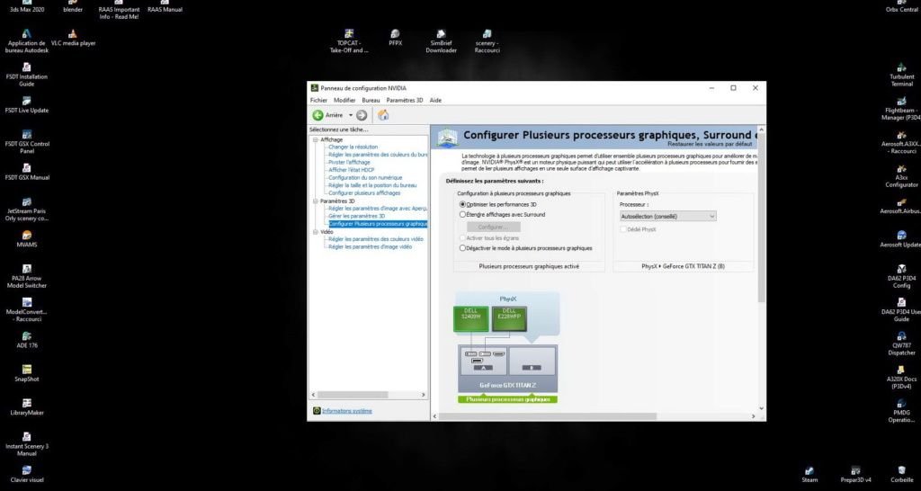Image resolution: width=921 pixels, height=491 pixels.
Task: Open FSDT GSX Control Panel icon
Action: tap(26, 142)
